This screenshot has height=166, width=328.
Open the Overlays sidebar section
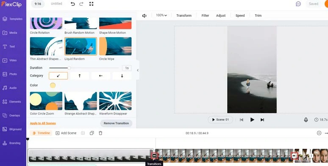pyautogui.click(x=11, y=115)
